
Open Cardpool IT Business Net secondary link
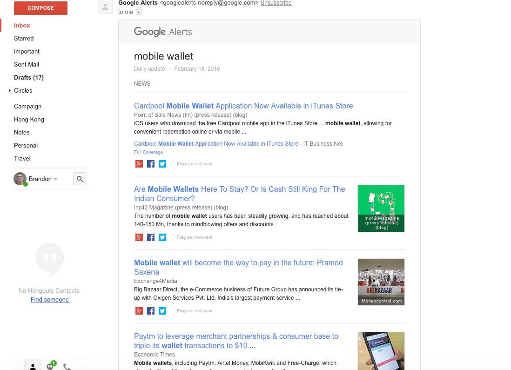[x=216, y=144]
